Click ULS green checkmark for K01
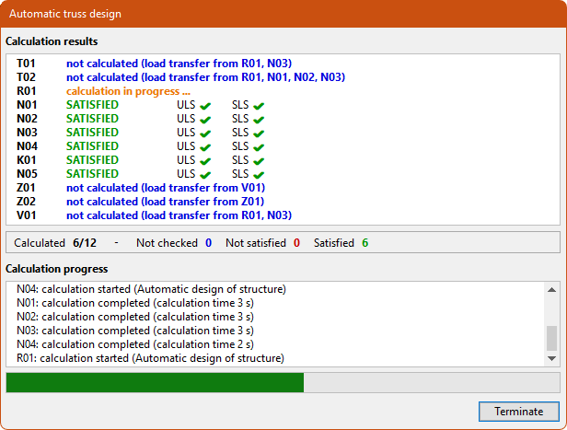 [x=205, y=160]
